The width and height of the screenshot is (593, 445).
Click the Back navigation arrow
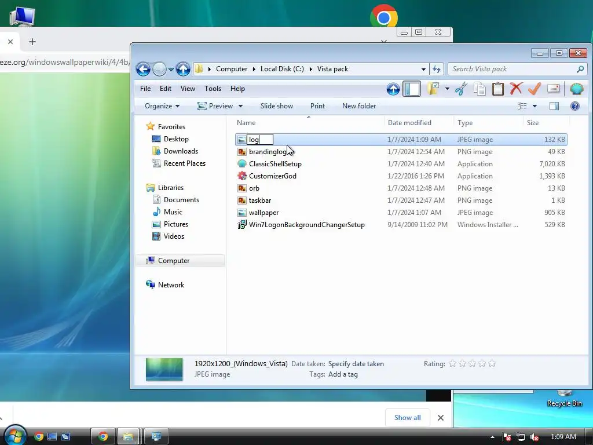pos(143,70)
